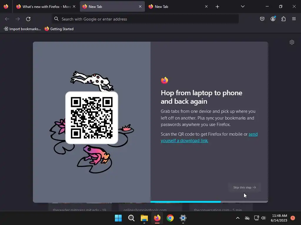Focus the Search with Google address bar

(145, 19)
